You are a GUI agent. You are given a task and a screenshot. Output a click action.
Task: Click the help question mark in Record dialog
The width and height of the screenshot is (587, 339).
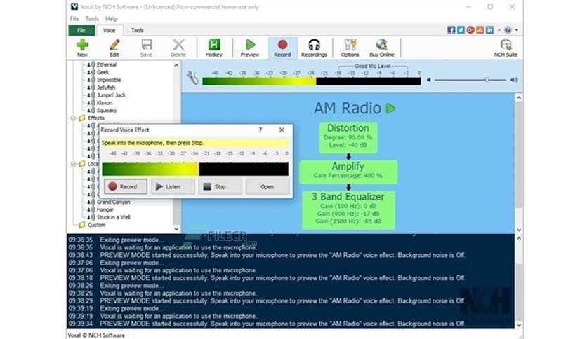260,130
